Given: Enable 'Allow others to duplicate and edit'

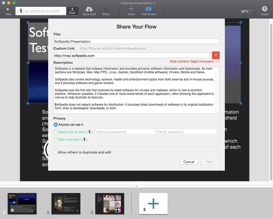Looking at the screenshot, I should coord(55,152).
